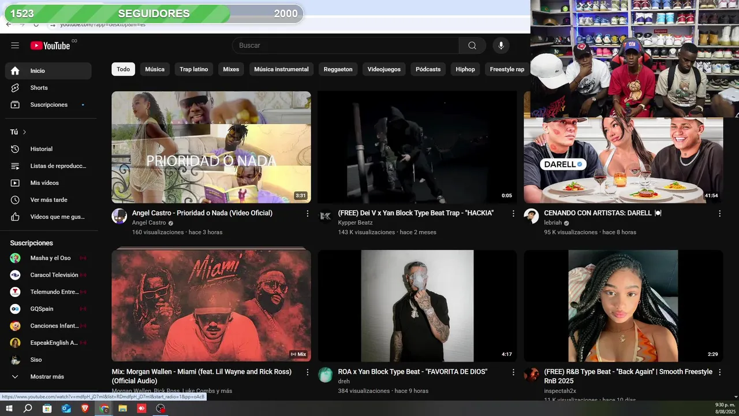Open Kypper Beatz channel avatar
This screenshot has width=739, height=416.
pos(326,216)
